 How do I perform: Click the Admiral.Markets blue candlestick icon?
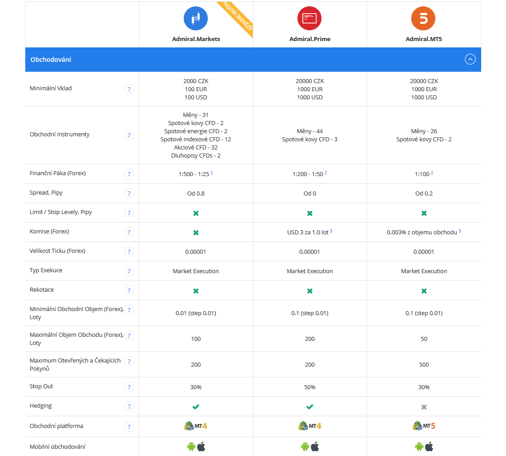point(195,19)
